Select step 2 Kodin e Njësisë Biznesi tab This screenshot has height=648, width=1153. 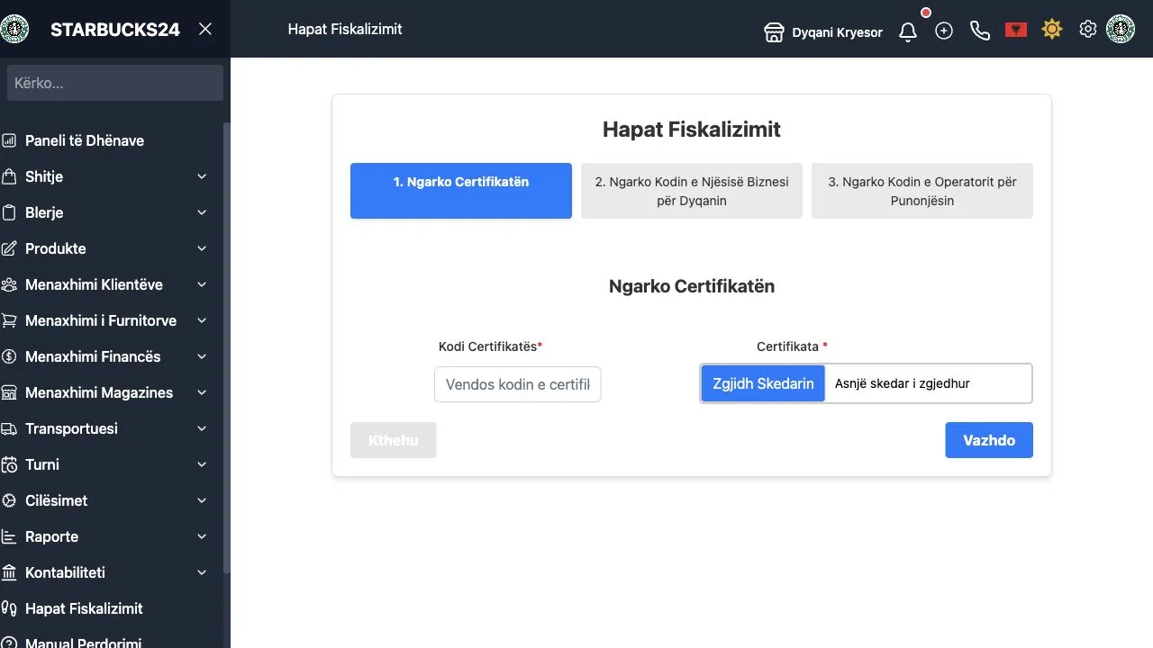(692, 191)
